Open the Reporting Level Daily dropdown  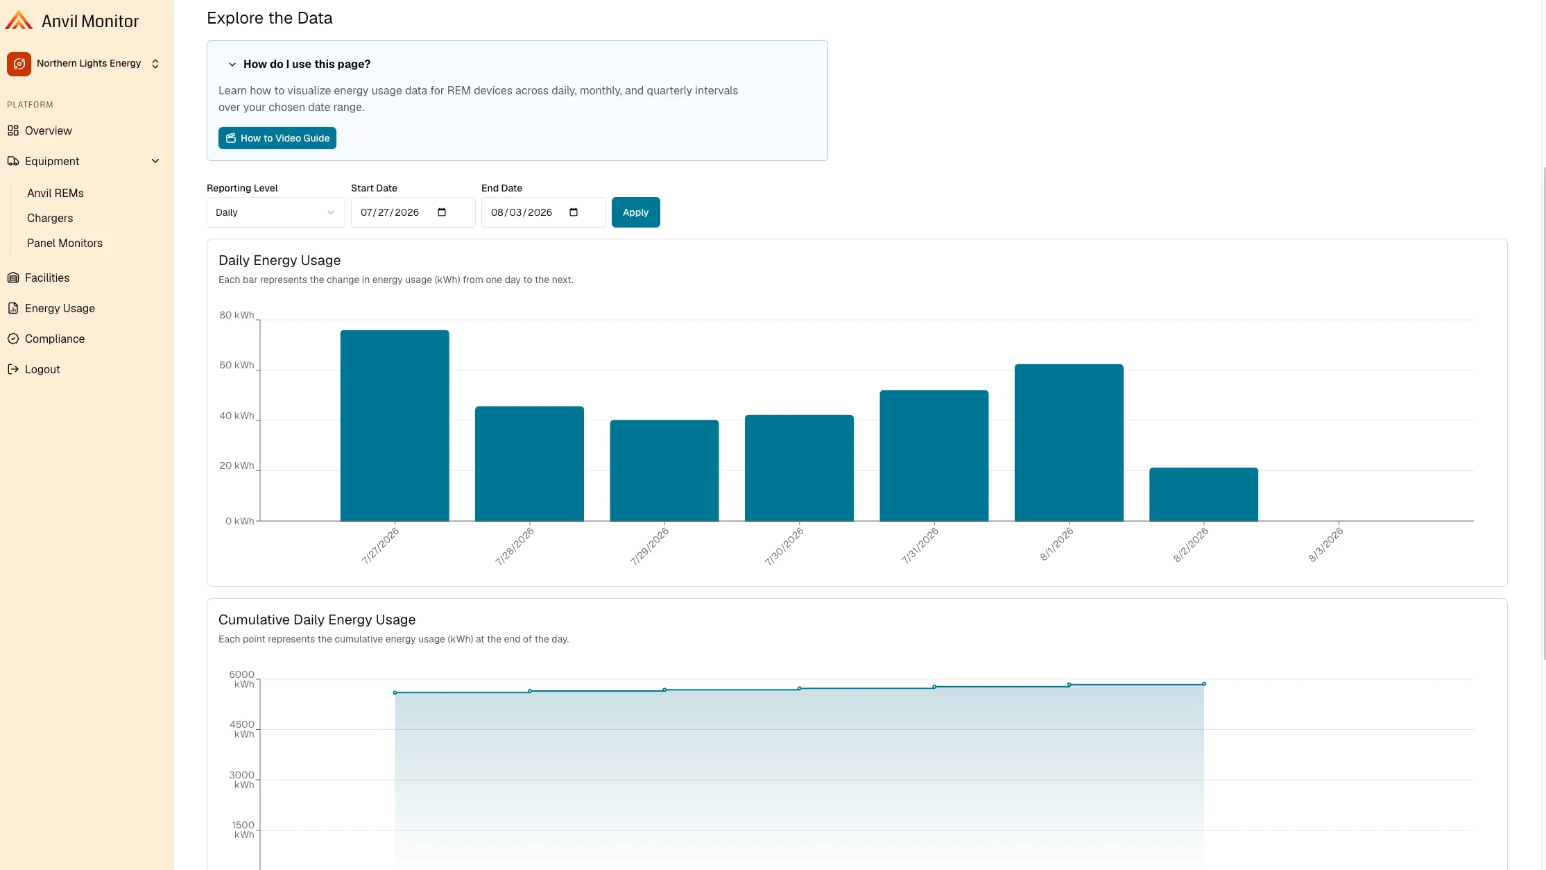276,212
